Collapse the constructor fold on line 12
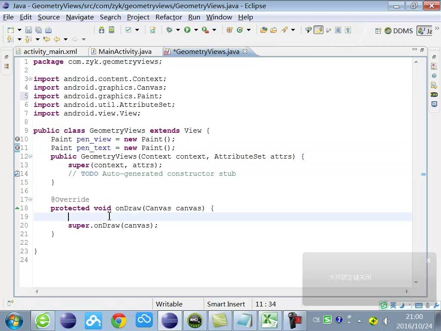 click(30, 156)
